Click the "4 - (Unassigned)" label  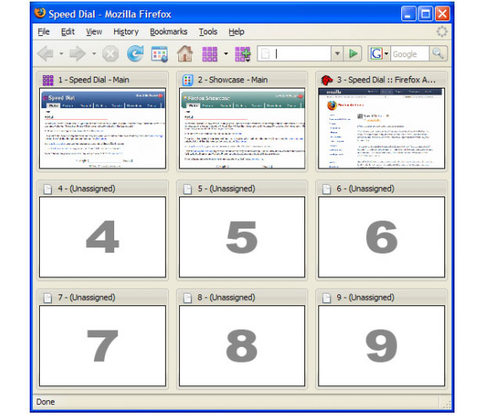click(87, 189)
